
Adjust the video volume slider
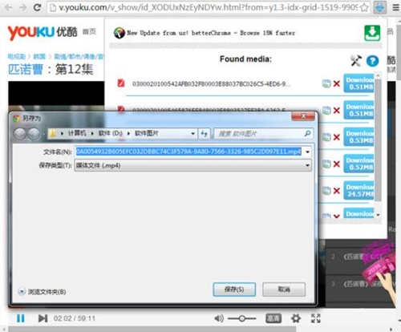click(242, 318)
